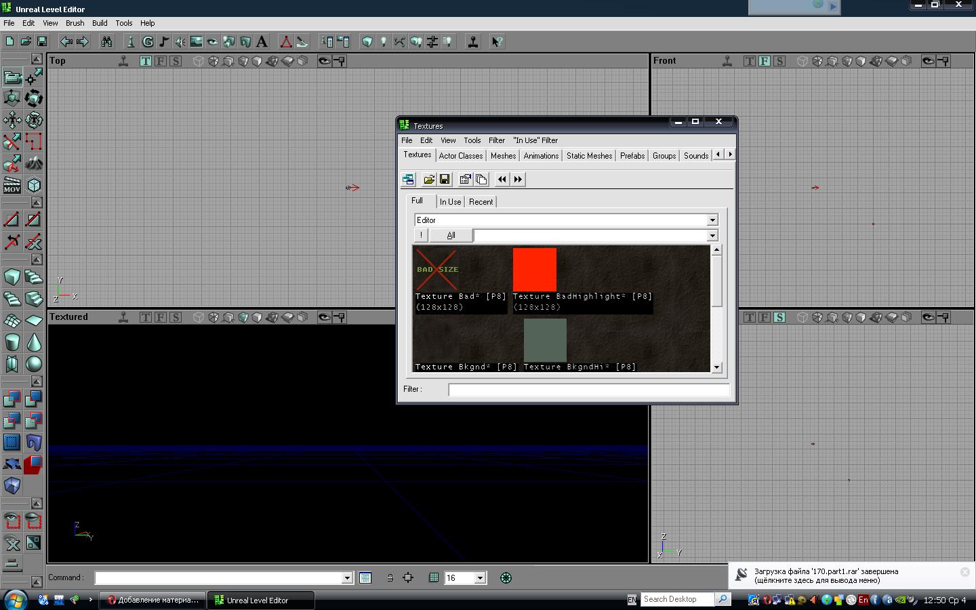Viewport: 976px width, 610px height.
Task: Expand the Editor package dropdown
Action: click(712, 220)
